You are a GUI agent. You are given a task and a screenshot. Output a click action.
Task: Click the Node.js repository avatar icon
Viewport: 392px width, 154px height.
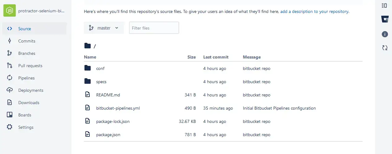(x=9, y=10)
